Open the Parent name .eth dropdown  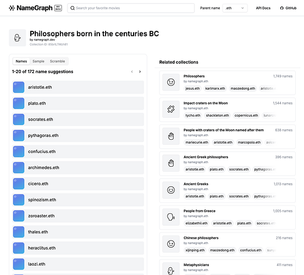[235, 8]
